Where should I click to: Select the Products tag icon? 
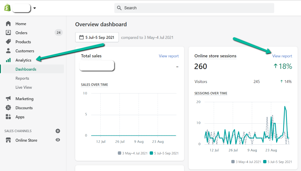pyautogui.click(x=8, y=42)
